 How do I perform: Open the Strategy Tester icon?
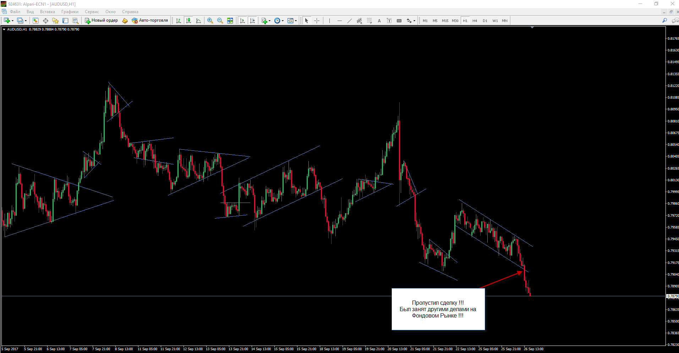point(75,21)
